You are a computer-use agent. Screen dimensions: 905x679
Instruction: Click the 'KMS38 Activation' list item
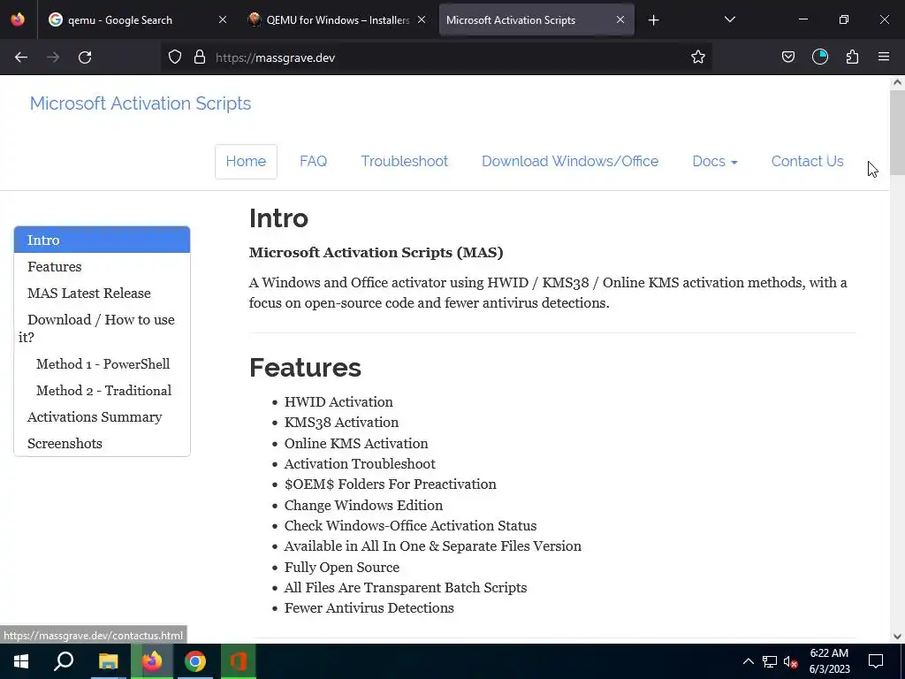[x=341, y=423]
